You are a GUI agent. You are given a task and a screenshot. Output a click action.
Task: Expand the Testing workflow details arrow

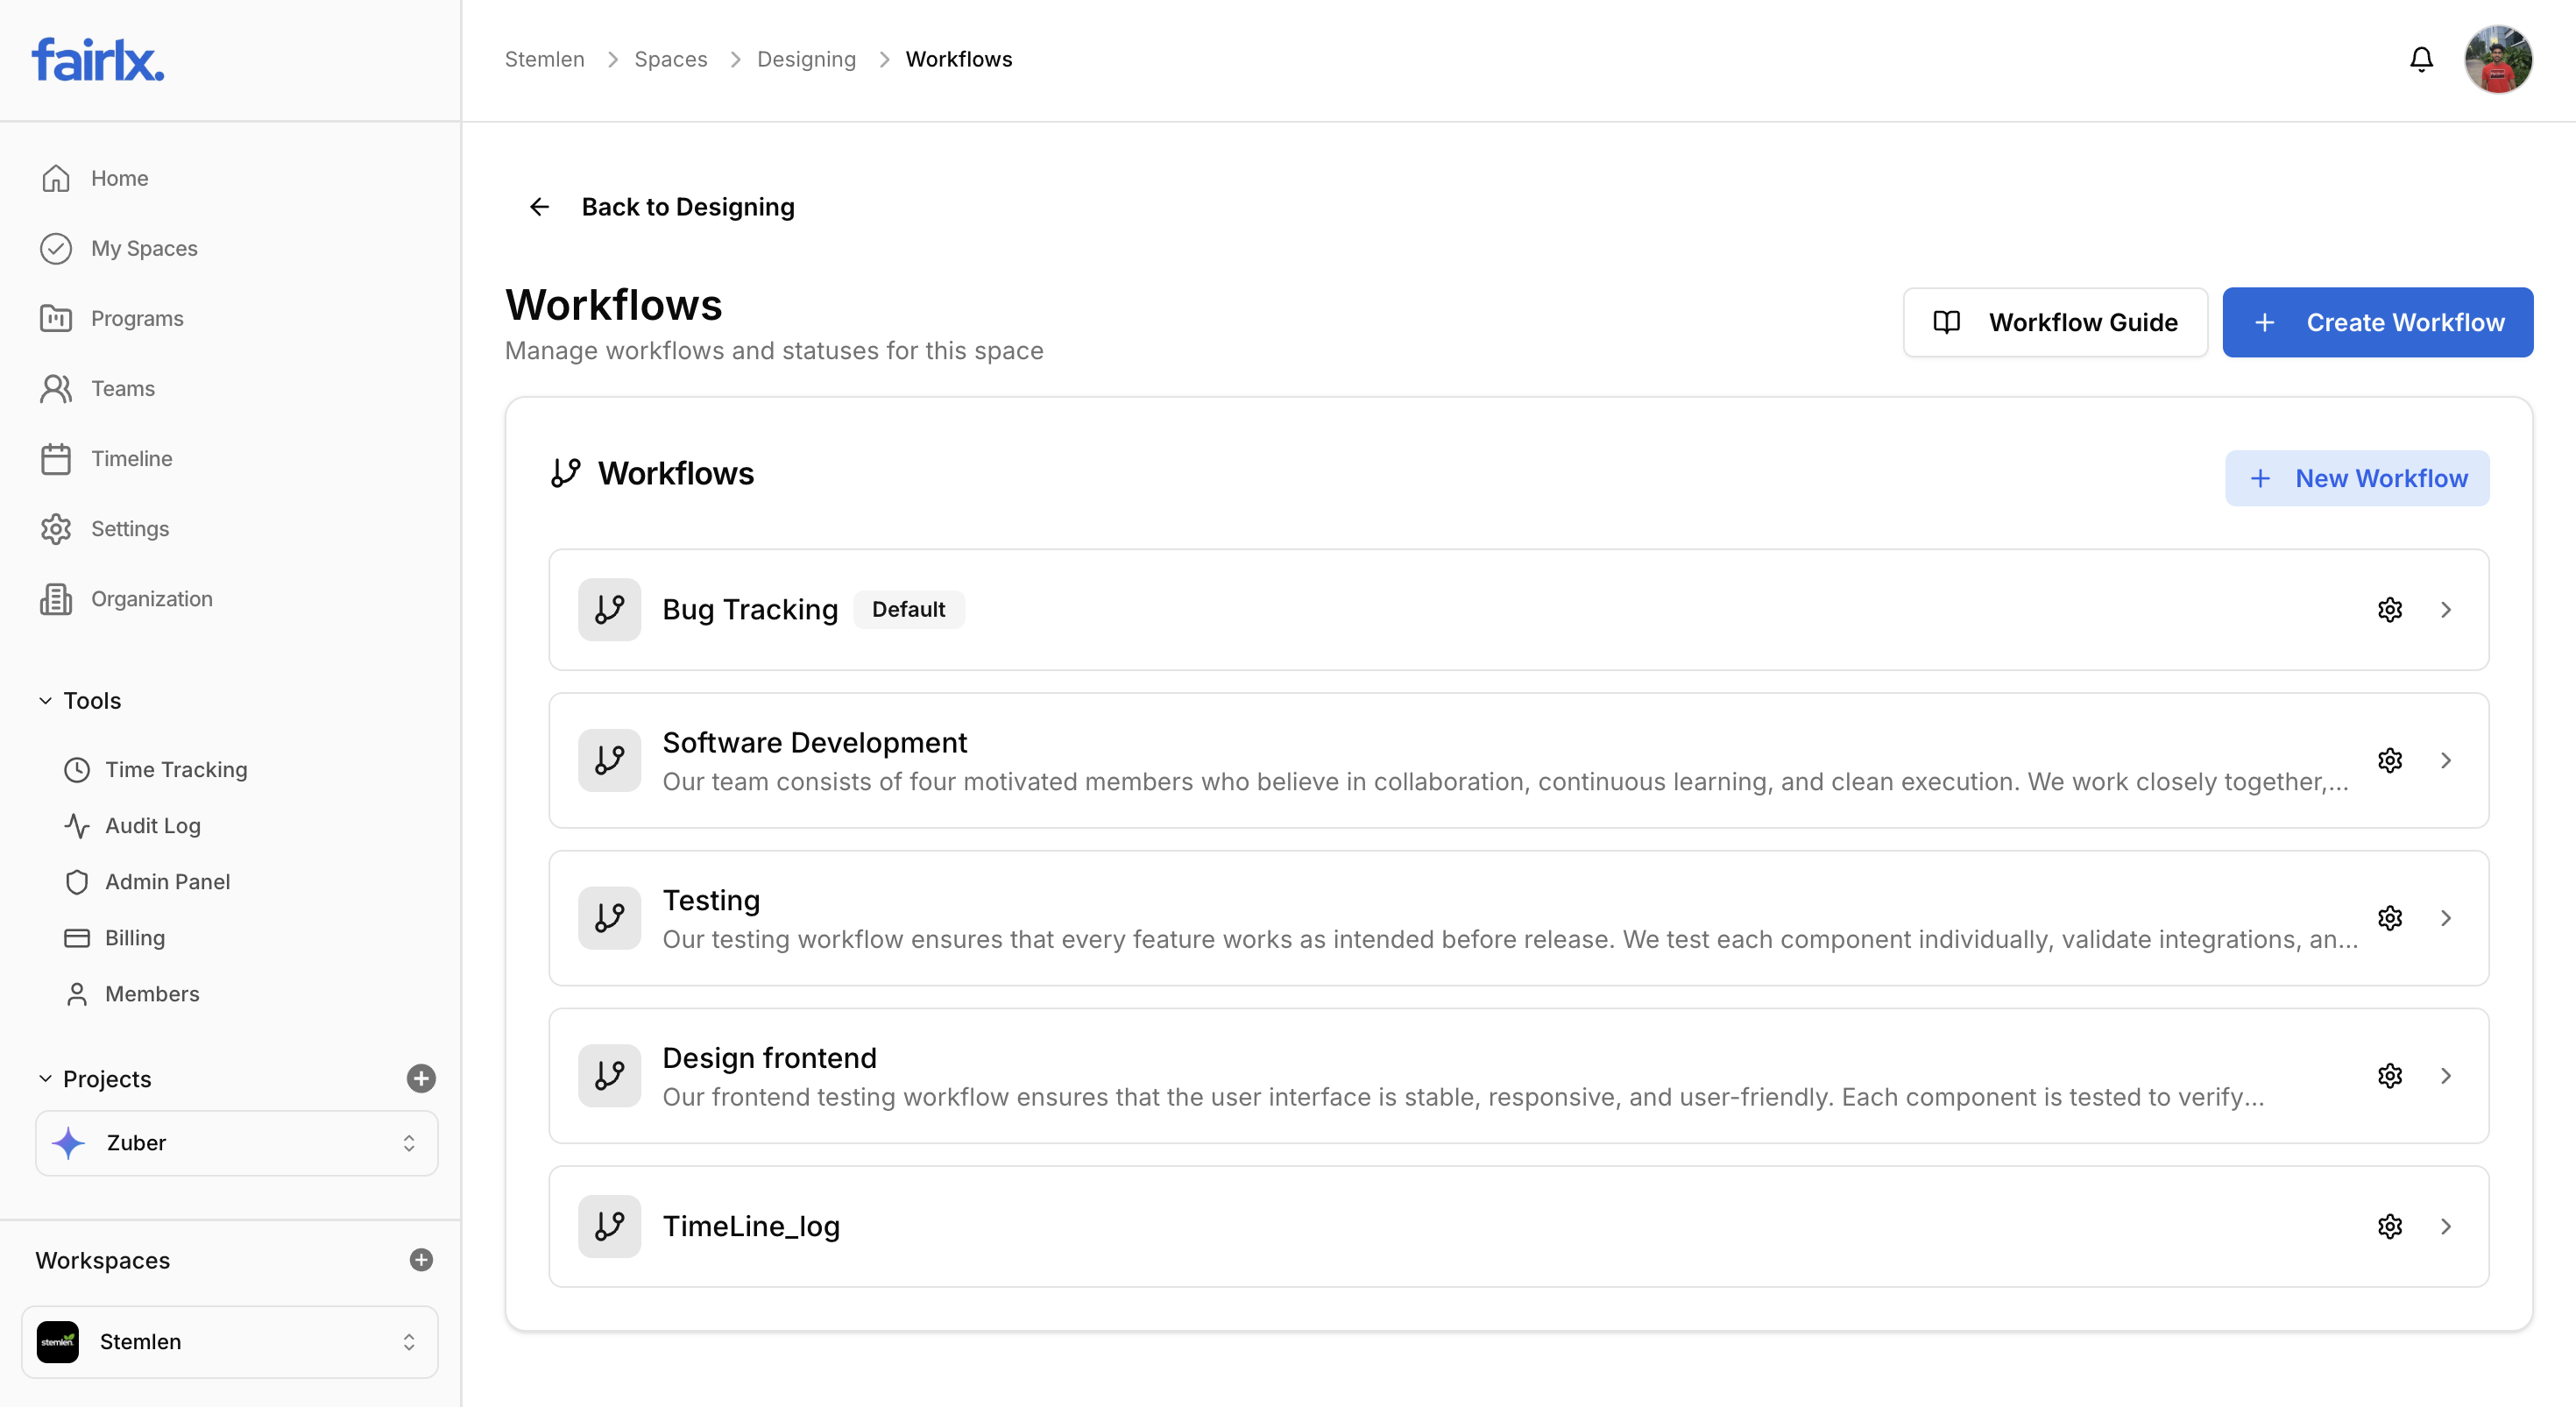[2447, 918]
